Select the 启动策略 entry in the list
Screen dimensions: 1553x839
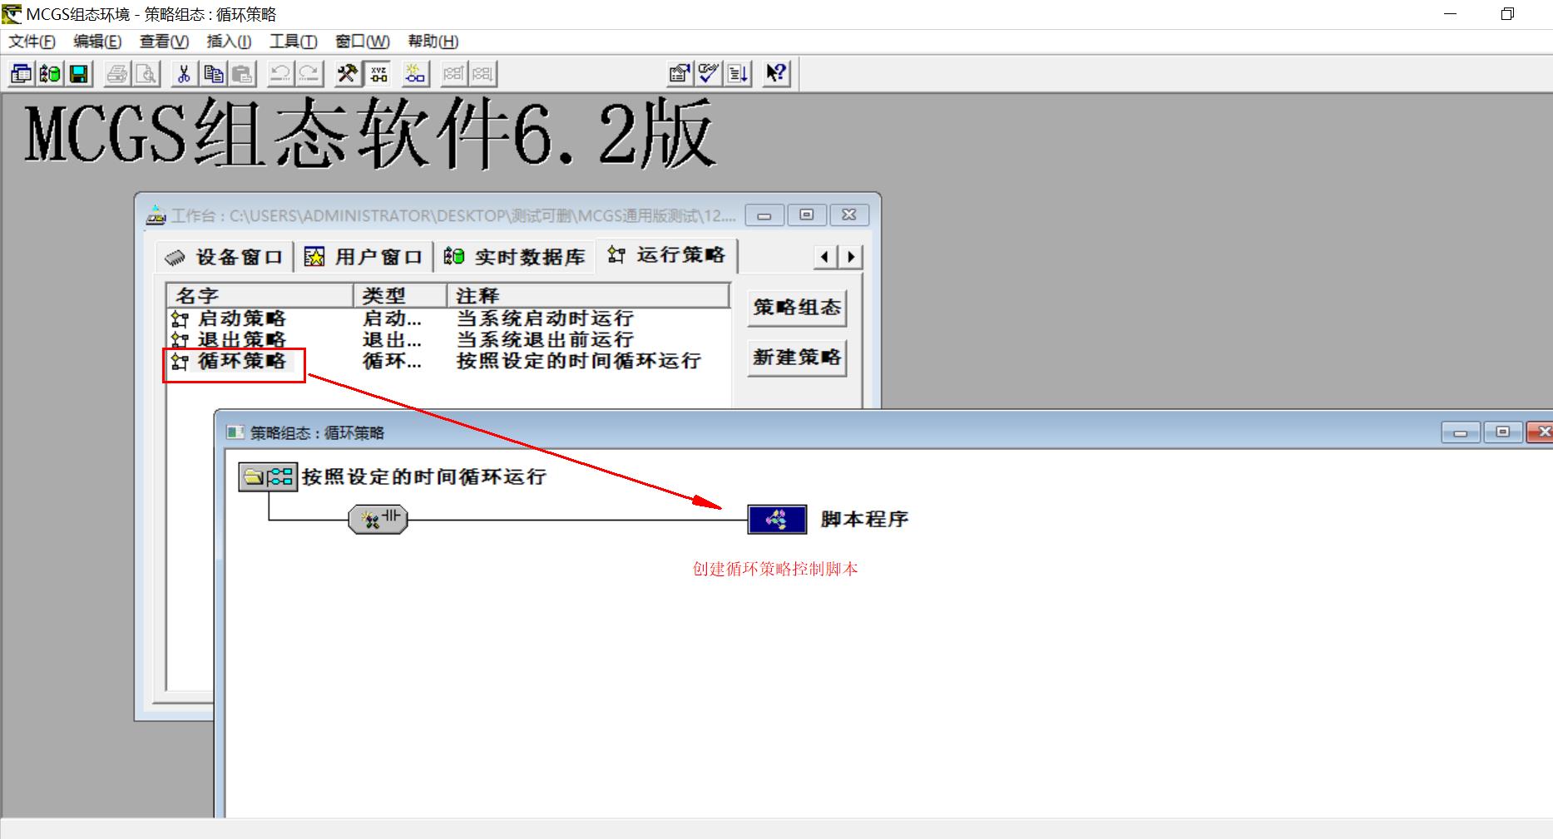click(241, 318)
